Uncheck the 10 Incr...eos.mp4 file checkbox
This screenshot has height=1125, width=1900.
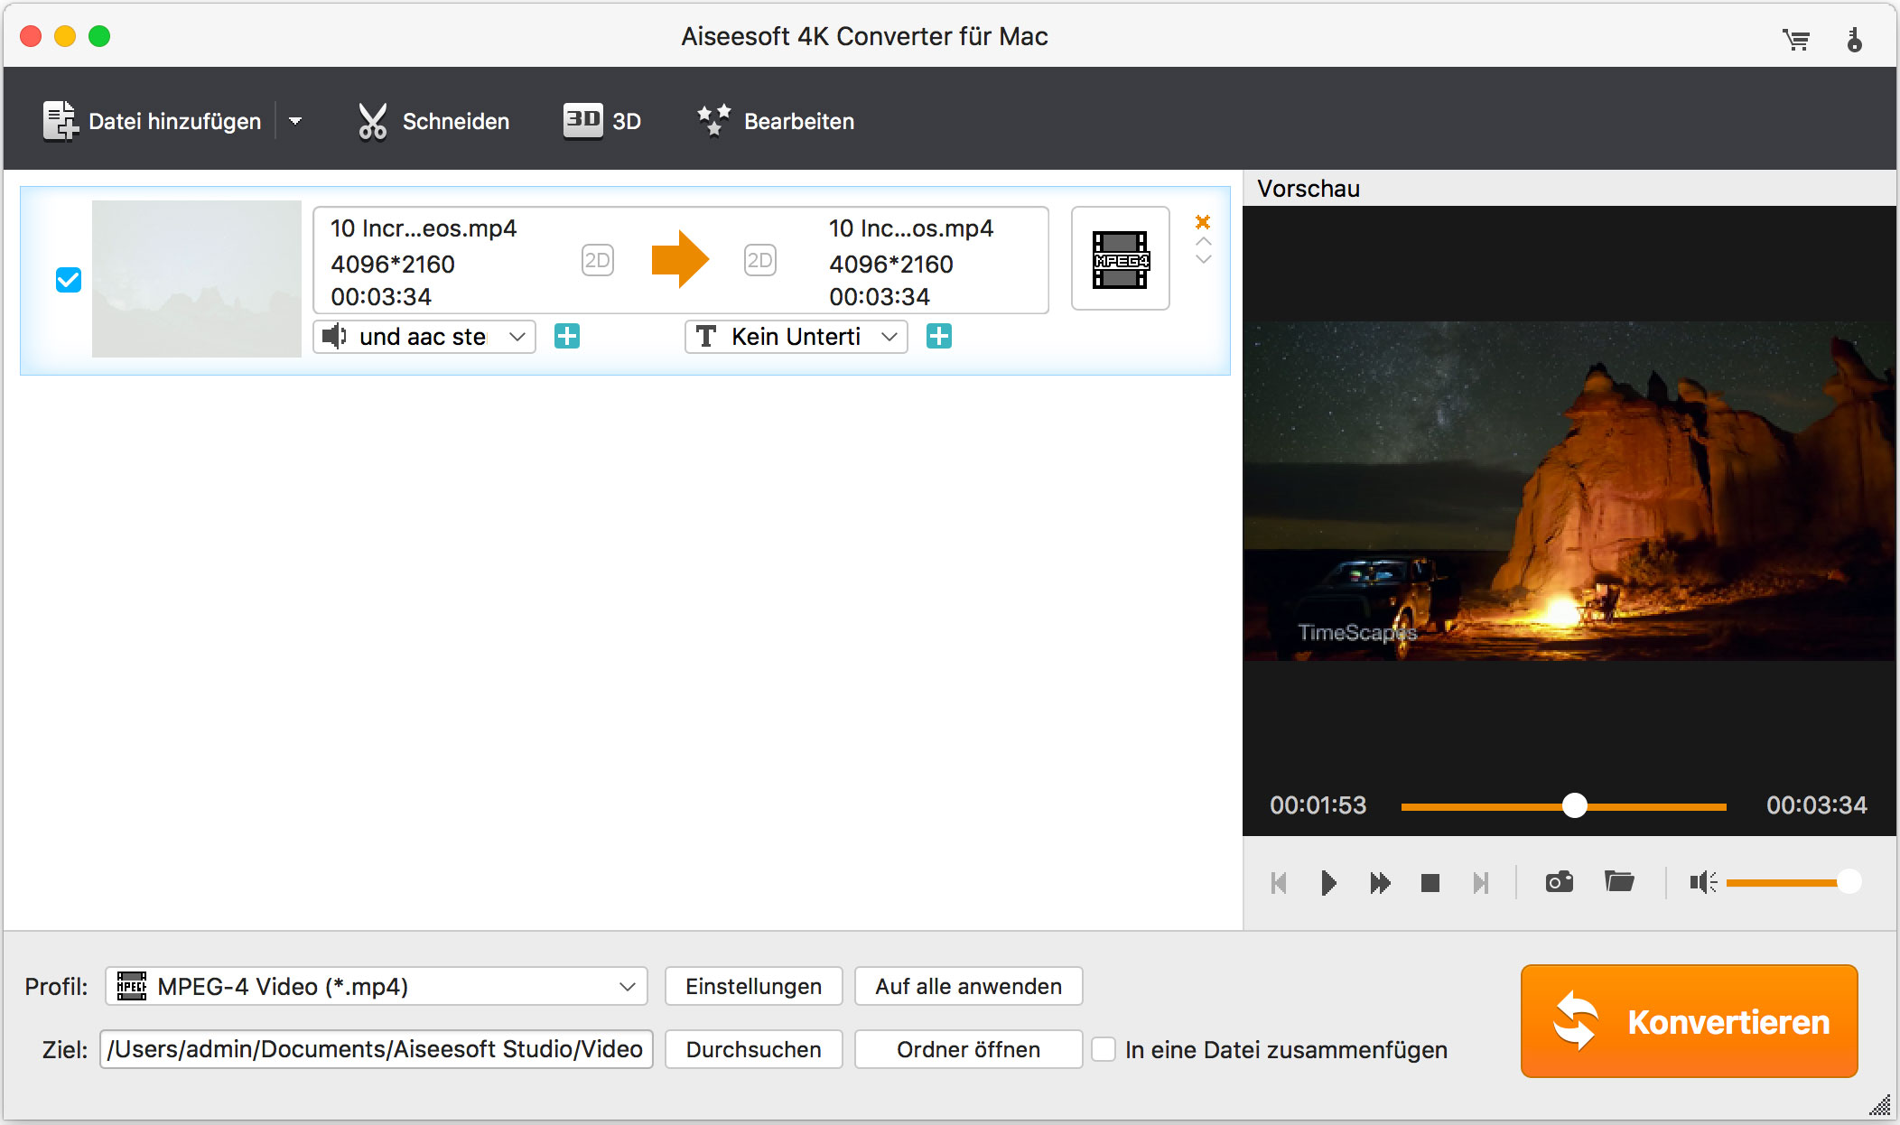point(69,280)
